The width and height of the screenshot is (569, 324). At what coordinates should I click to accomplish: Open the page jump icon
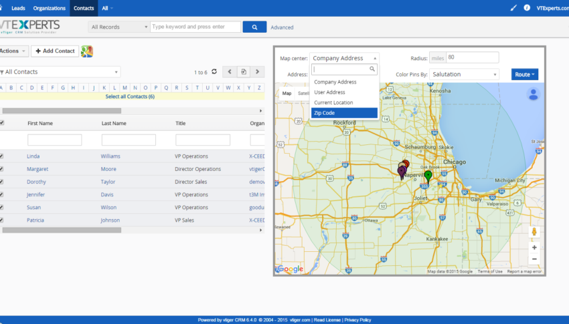point(244,71)
